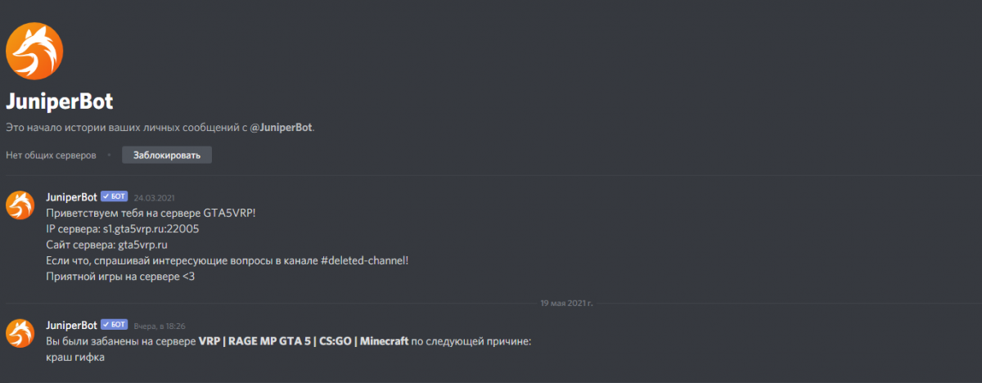Click the JuniperBot username on the ban message

(72, 325)
